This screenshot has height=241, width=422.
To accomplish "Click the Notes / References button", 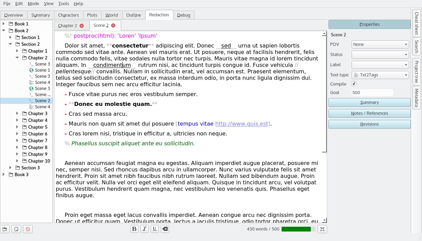I will [370, 113].
